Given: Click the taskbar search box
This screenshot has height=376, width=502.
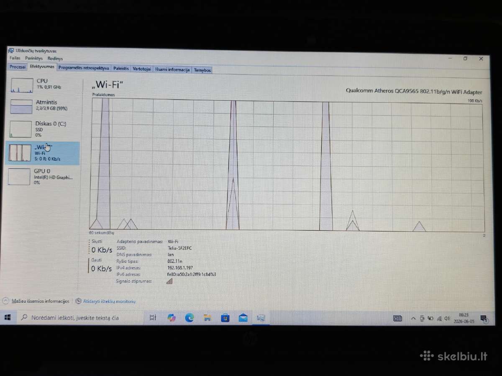Looking at the screenshot, I should point(79,318).
